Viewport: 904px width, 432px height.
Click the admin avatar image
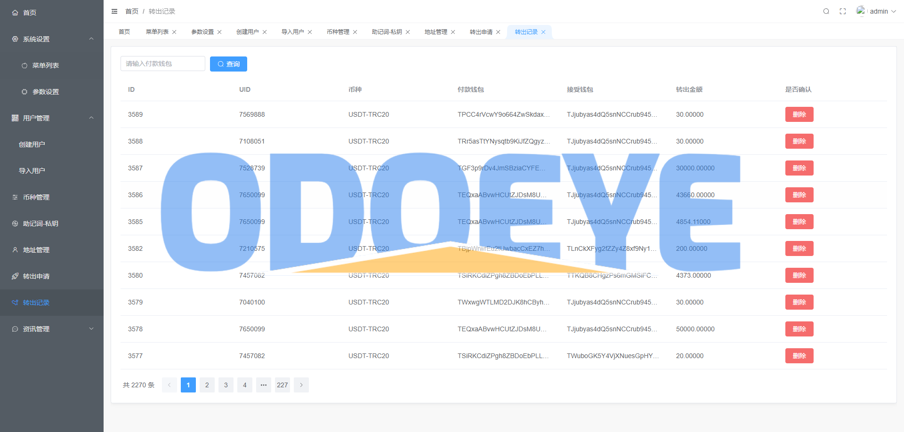point(861,11)
